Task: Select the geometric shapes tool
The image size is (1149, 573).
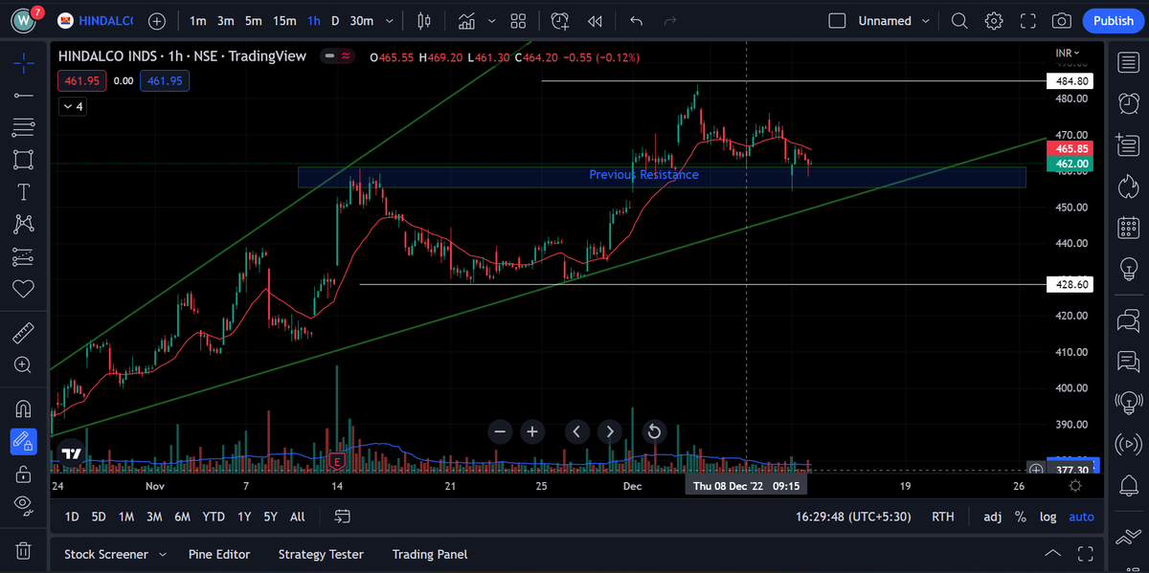Action: click(24, 159)
